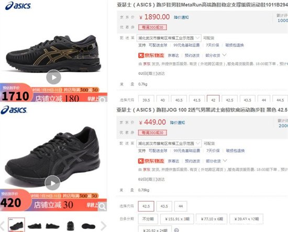Select size 42 for the MetaRun shoe
Screen dimensions: 288x232
tap(213, 99)
